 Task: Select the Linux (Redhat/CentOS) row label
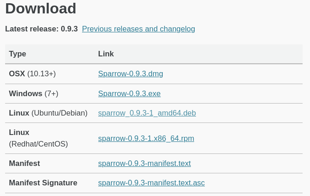(x=38, y=138)
